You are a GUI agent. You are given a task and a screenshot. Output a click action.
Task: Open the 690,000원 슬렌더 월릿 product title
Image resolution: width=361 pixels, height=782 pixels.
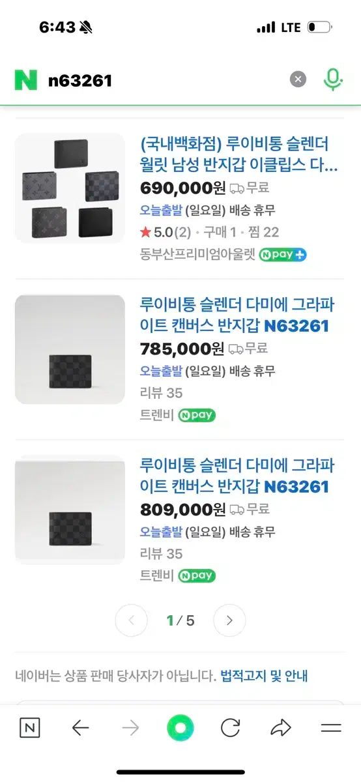click(239, 154)
